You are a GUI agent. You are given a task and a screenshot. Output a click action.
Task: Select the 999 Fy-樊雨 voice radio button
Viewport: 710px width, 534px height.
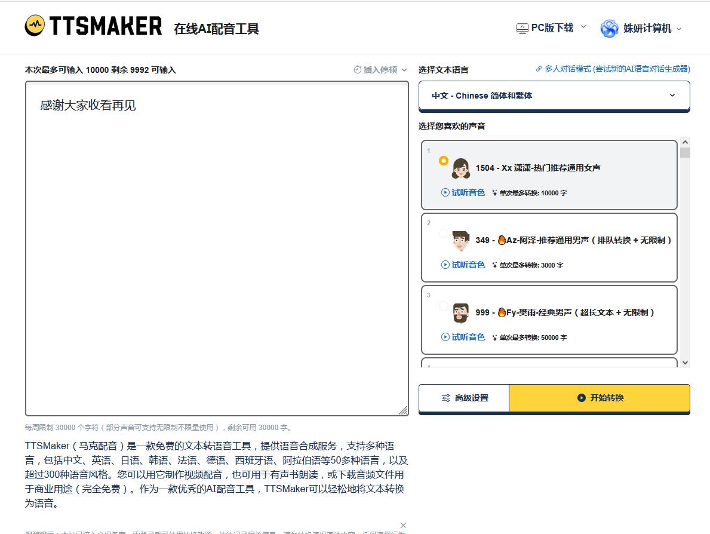(x=443, y=305)
